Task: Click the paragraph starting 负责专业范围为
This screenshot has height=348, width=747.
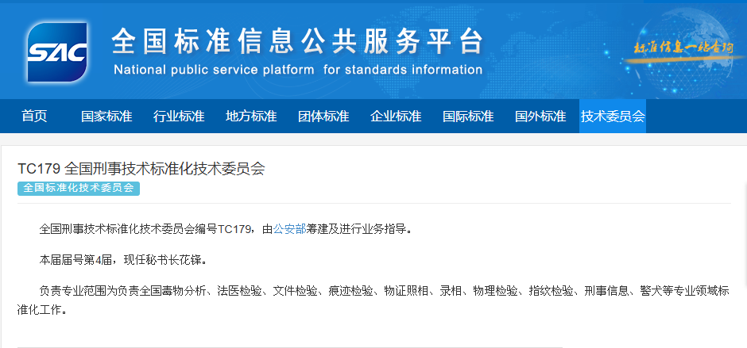Action: (373, 300)
